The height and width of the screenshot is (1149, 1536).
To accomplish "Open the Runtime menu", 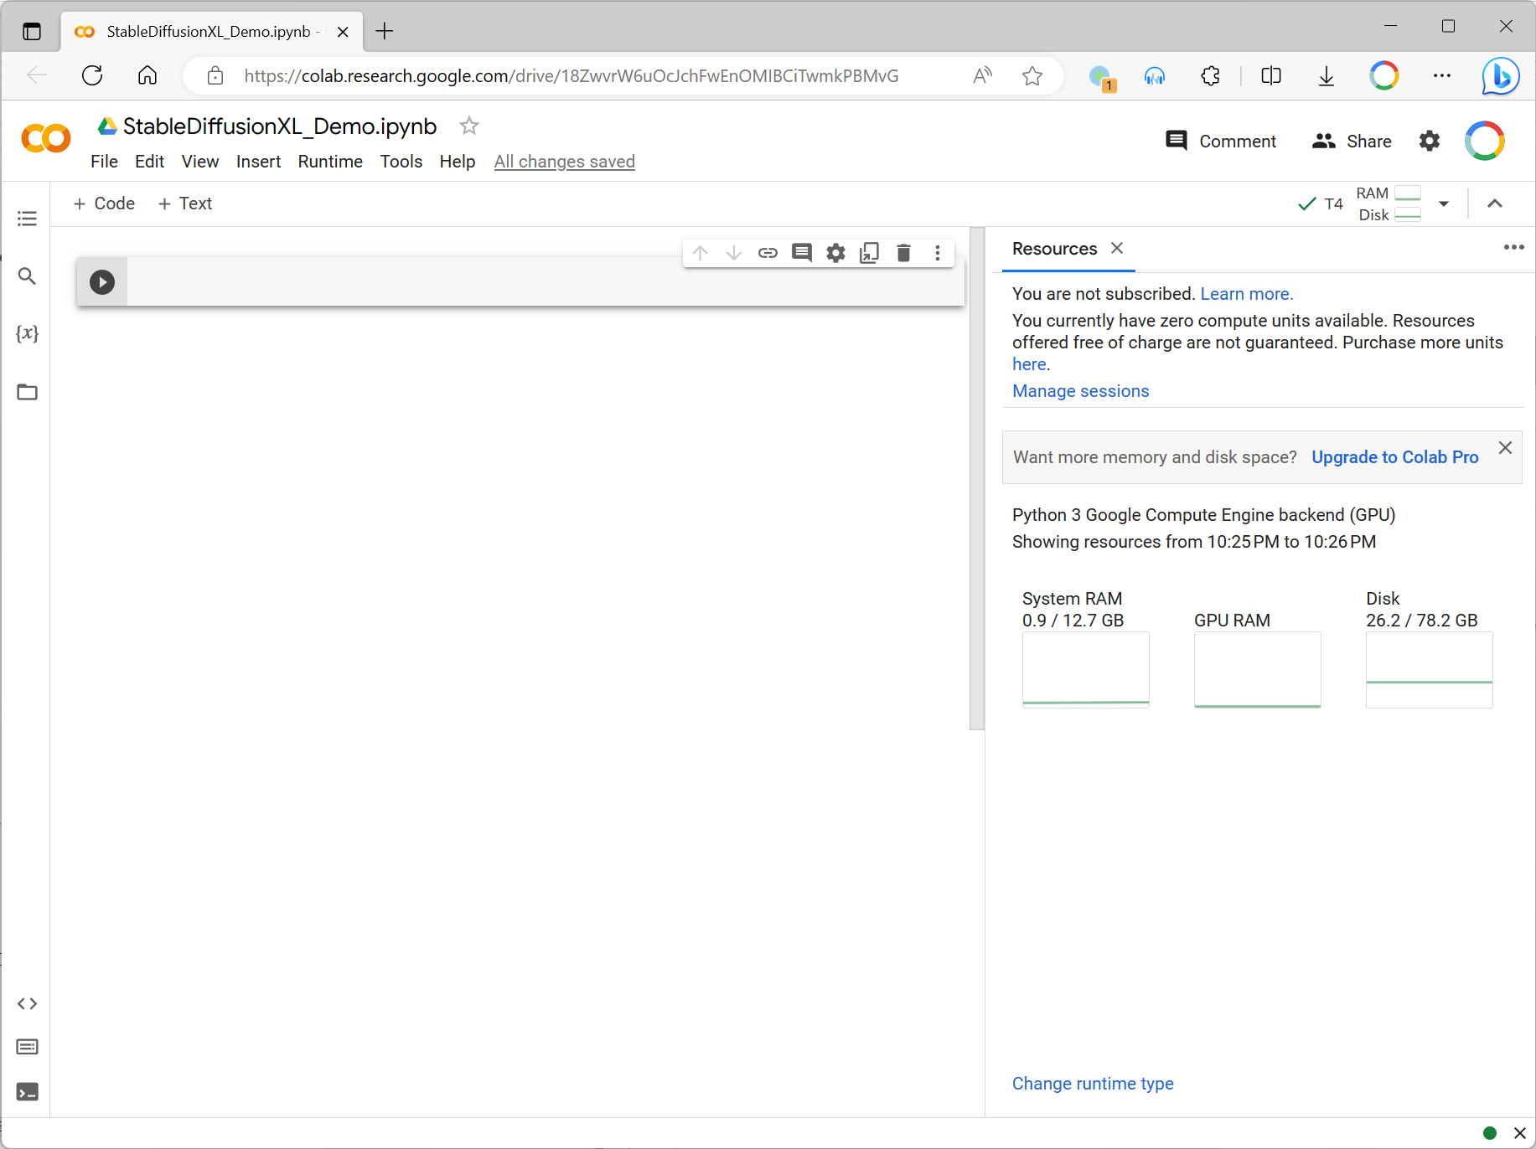I will [330, 162].
